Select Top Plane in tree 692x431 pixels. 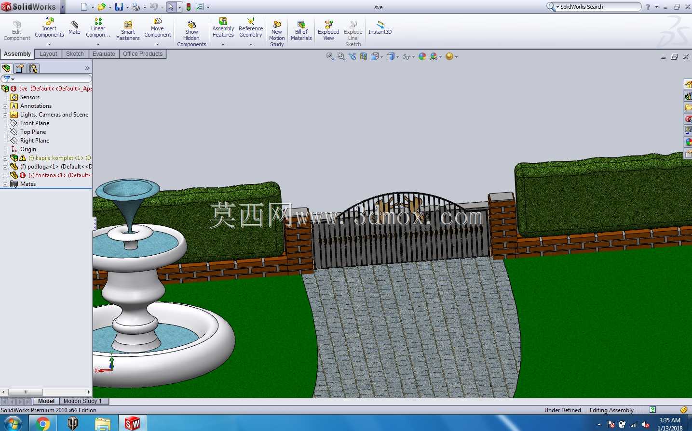33,132
